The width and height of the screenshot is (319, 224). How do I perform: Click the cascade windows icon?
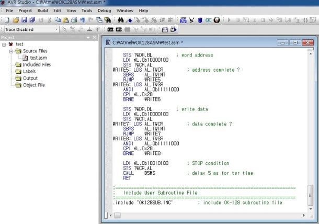(99, 20)
